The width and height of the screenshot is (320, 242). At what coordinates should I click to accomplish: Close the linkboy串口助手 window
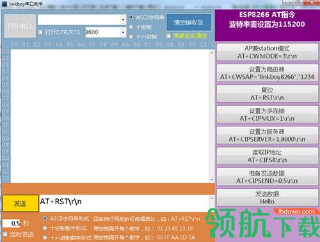click(312, 3)
